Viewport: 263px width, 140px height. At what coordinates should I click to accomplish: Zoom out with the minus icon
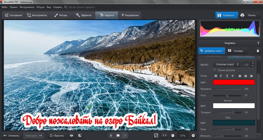[173, 136]
